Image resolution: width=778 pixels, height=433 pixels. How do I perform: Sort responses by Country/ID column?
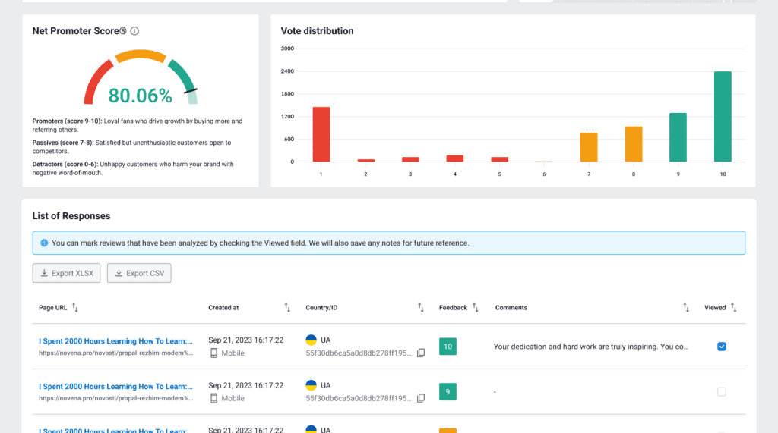point(421,308)
